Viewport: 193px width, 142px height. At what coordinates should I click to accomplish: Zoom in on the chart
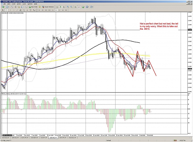68,7
